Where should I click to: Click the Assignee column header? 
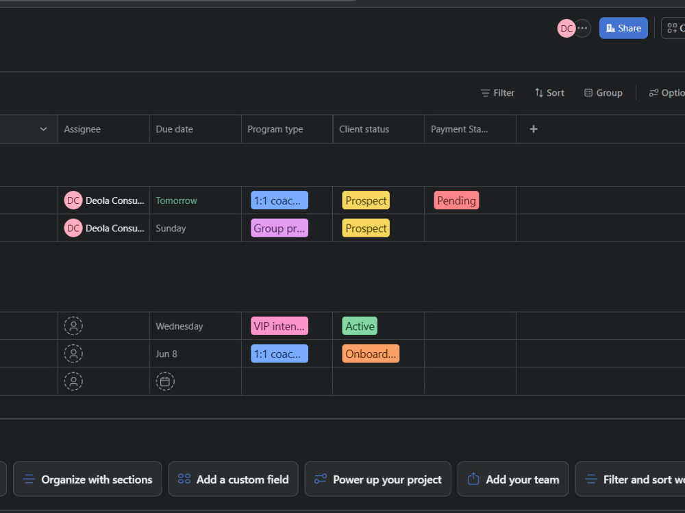click(x=103, y=129)
